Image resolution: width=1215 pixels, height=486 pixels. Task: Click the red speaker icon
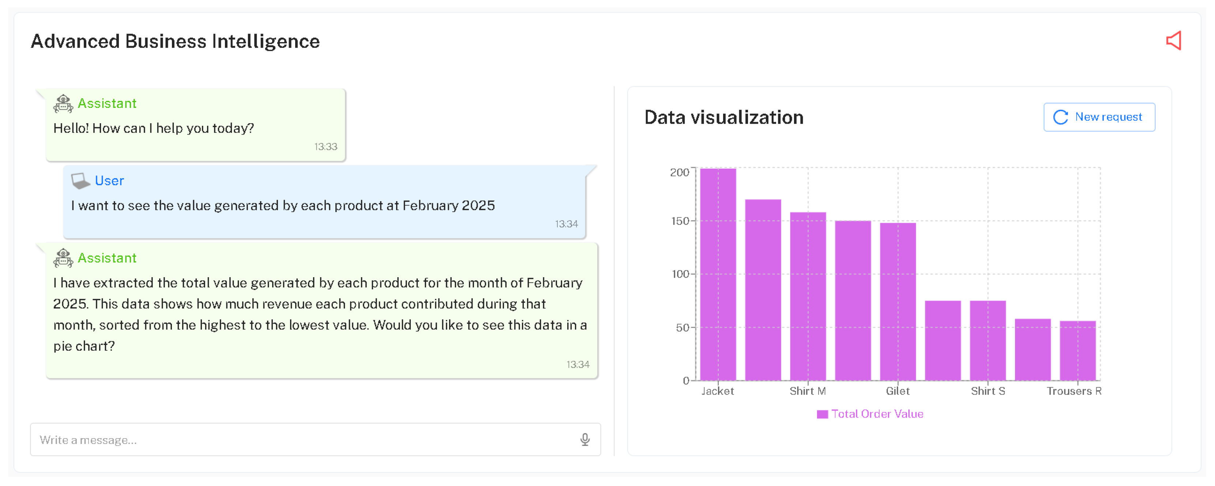pos(1174,41)
